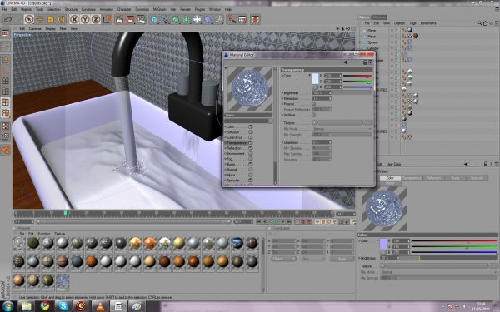This screenshot has height=312, width=500.
Task: Click the color swatch in Attribute Manager
Action: point(383,244)
